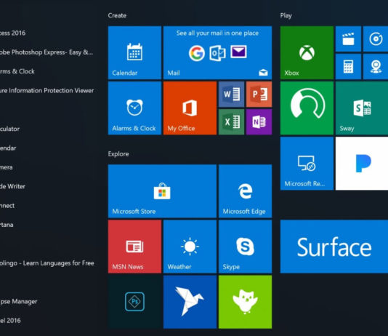Screen dimensions: 388x336
Task: Open the Movies & TV clapperboard tile
Action: click(x=349, y=39)
